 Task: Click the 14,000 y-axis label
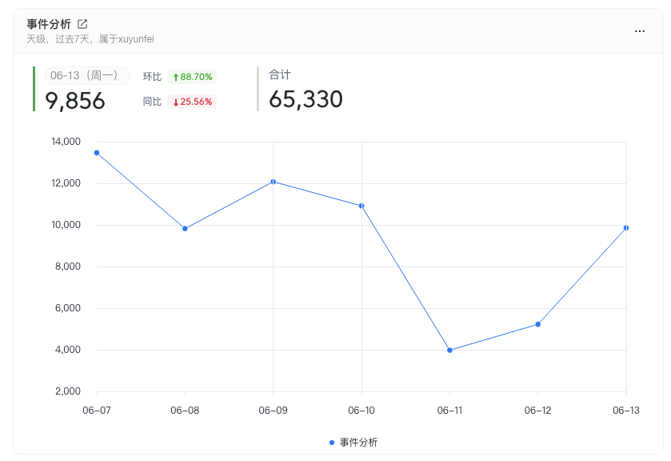66,142
